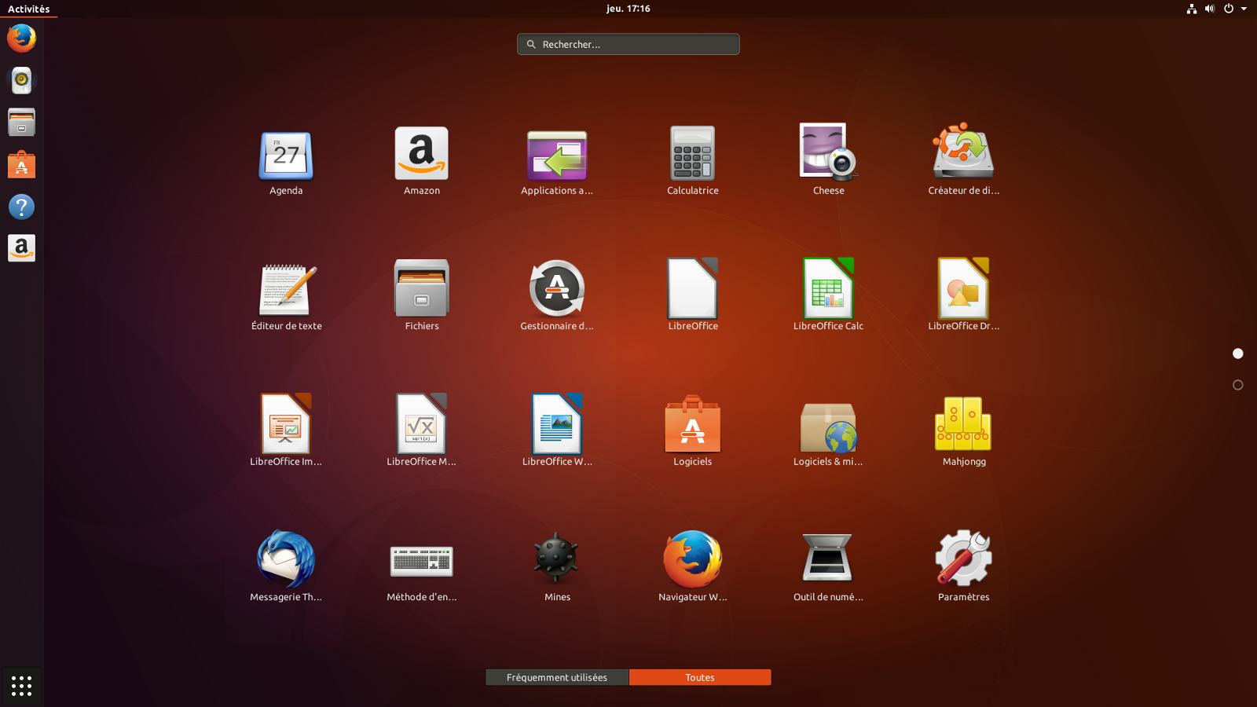Open Méthode d'entrée keyboard settings
Viewport: 1257px width, 707px height.
click(x=422, y=561)
